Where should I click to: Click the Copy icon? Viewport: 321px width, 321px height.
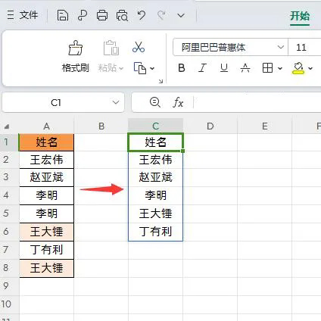[x=140, y=68]
